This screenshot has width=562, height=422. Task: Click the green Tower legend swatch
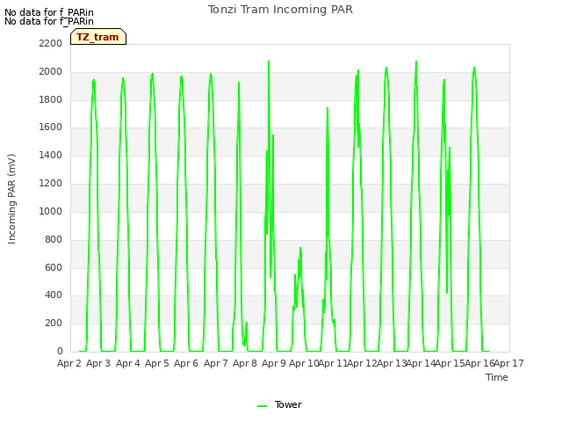tap(262, 406)
